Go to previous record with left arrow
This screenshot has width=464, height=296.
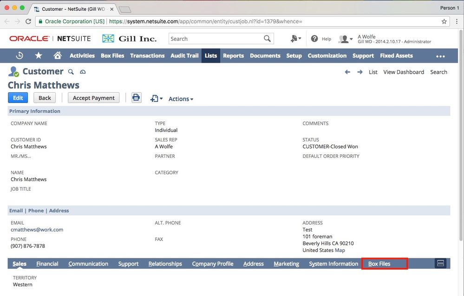pyautogui.click(x=347, y=72)
